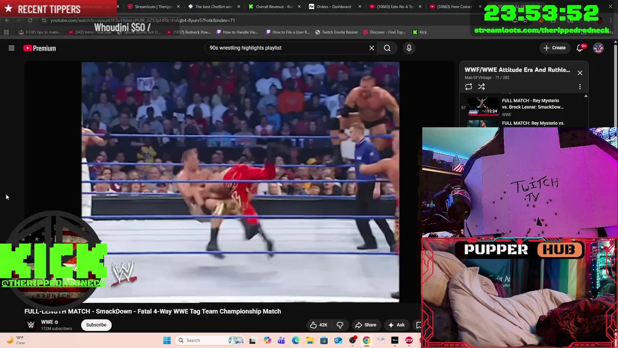The image size is (618, 348).
Task: Close the playlist panel
Action: [580, 73]
